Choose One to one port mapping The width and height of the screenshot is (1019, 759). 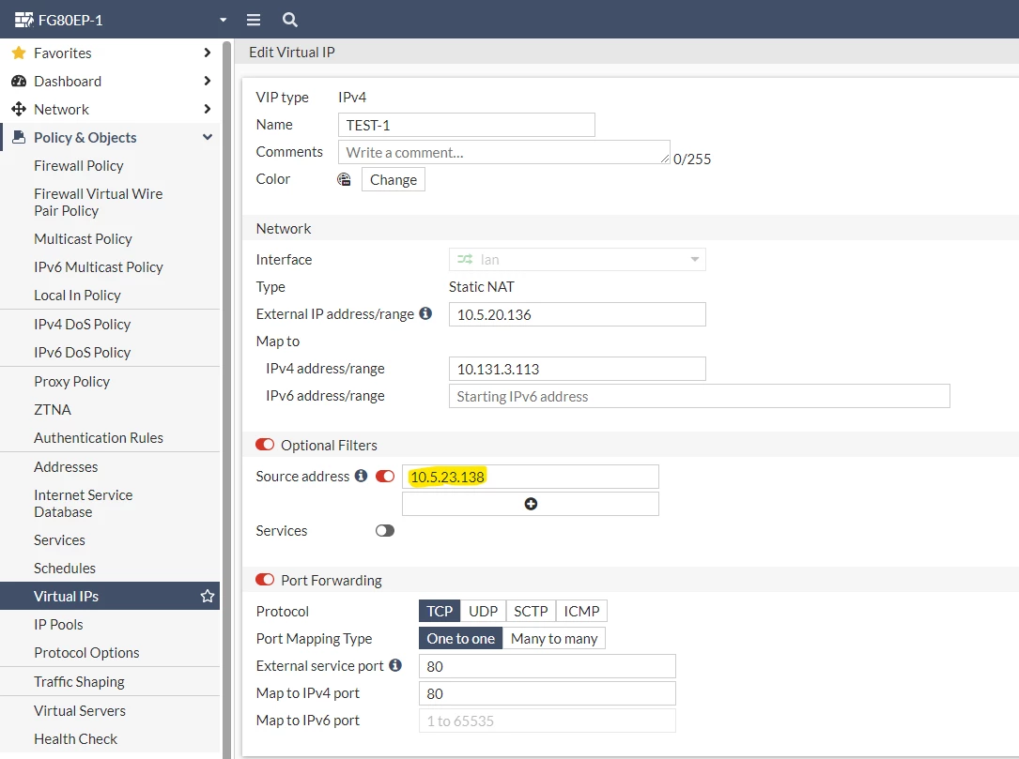click(x=461, y=638)
